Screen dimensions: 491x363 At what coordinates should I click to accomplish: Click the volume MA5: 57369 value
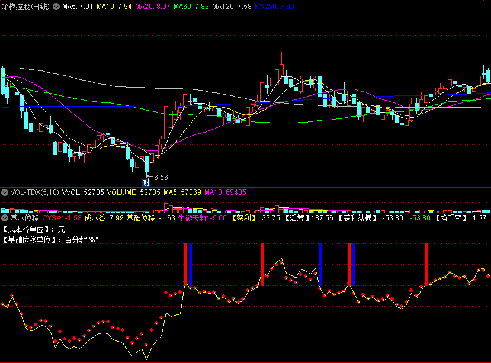point(182,192)
